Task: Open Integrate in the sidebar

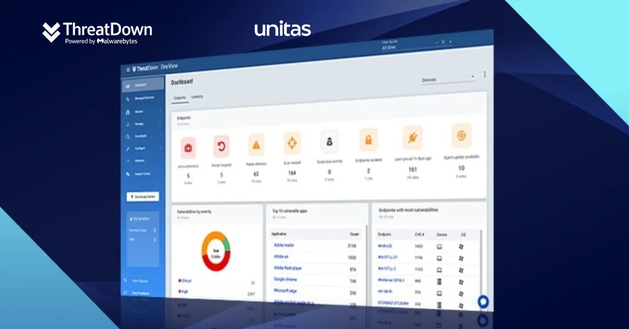Action: 139,161
